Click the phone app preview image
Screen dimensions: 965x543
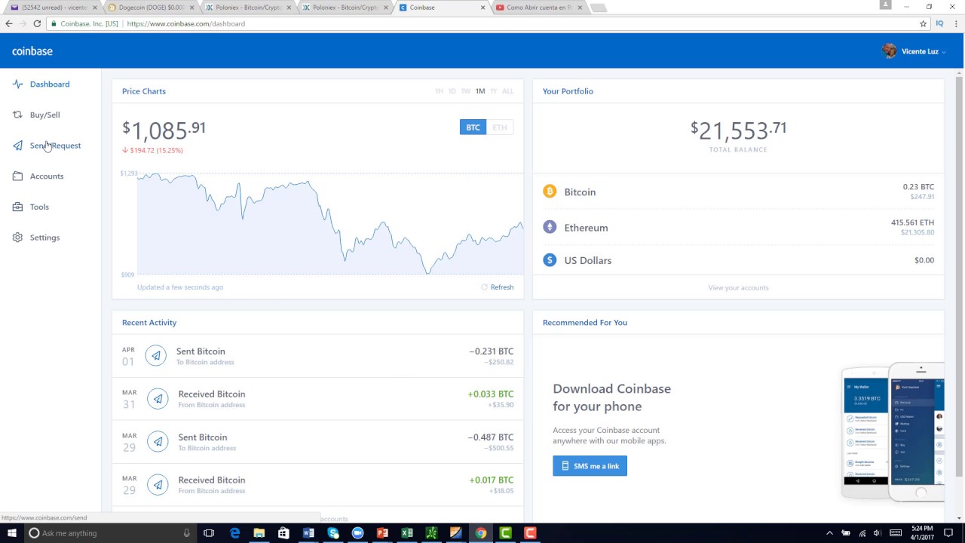tap(893, 431)
